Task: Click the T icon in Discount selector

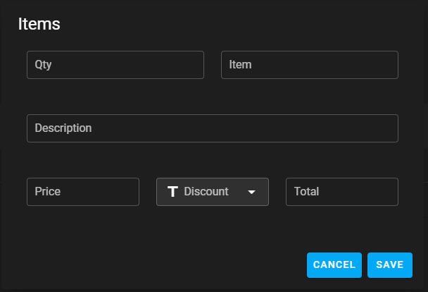Action: click(x=172, y=192)
